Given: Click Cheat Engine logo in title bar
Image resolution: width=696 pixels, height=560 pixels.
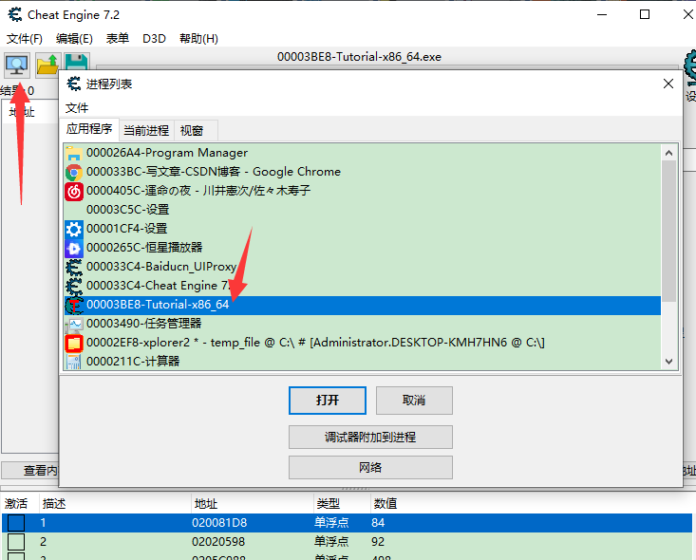Looking at the screenshot, I should (x=15, y=14).
